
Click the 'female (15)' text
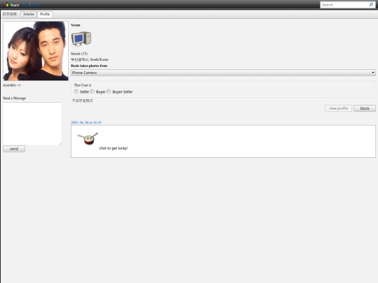tap(79, 54)
